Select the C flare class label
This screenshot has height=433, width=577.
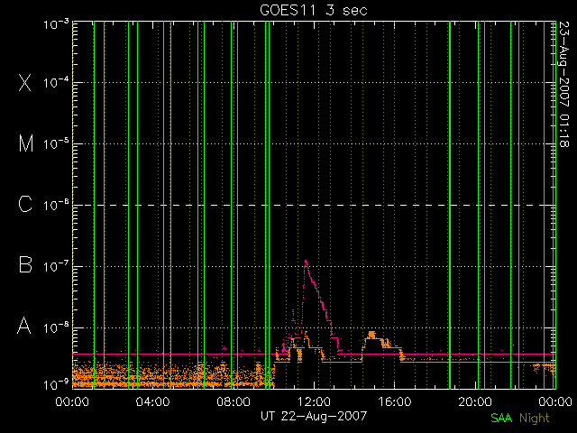click(x=25, y=204)
